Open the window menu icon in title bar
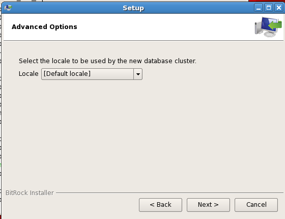285x219 pixels. [8, 8]
